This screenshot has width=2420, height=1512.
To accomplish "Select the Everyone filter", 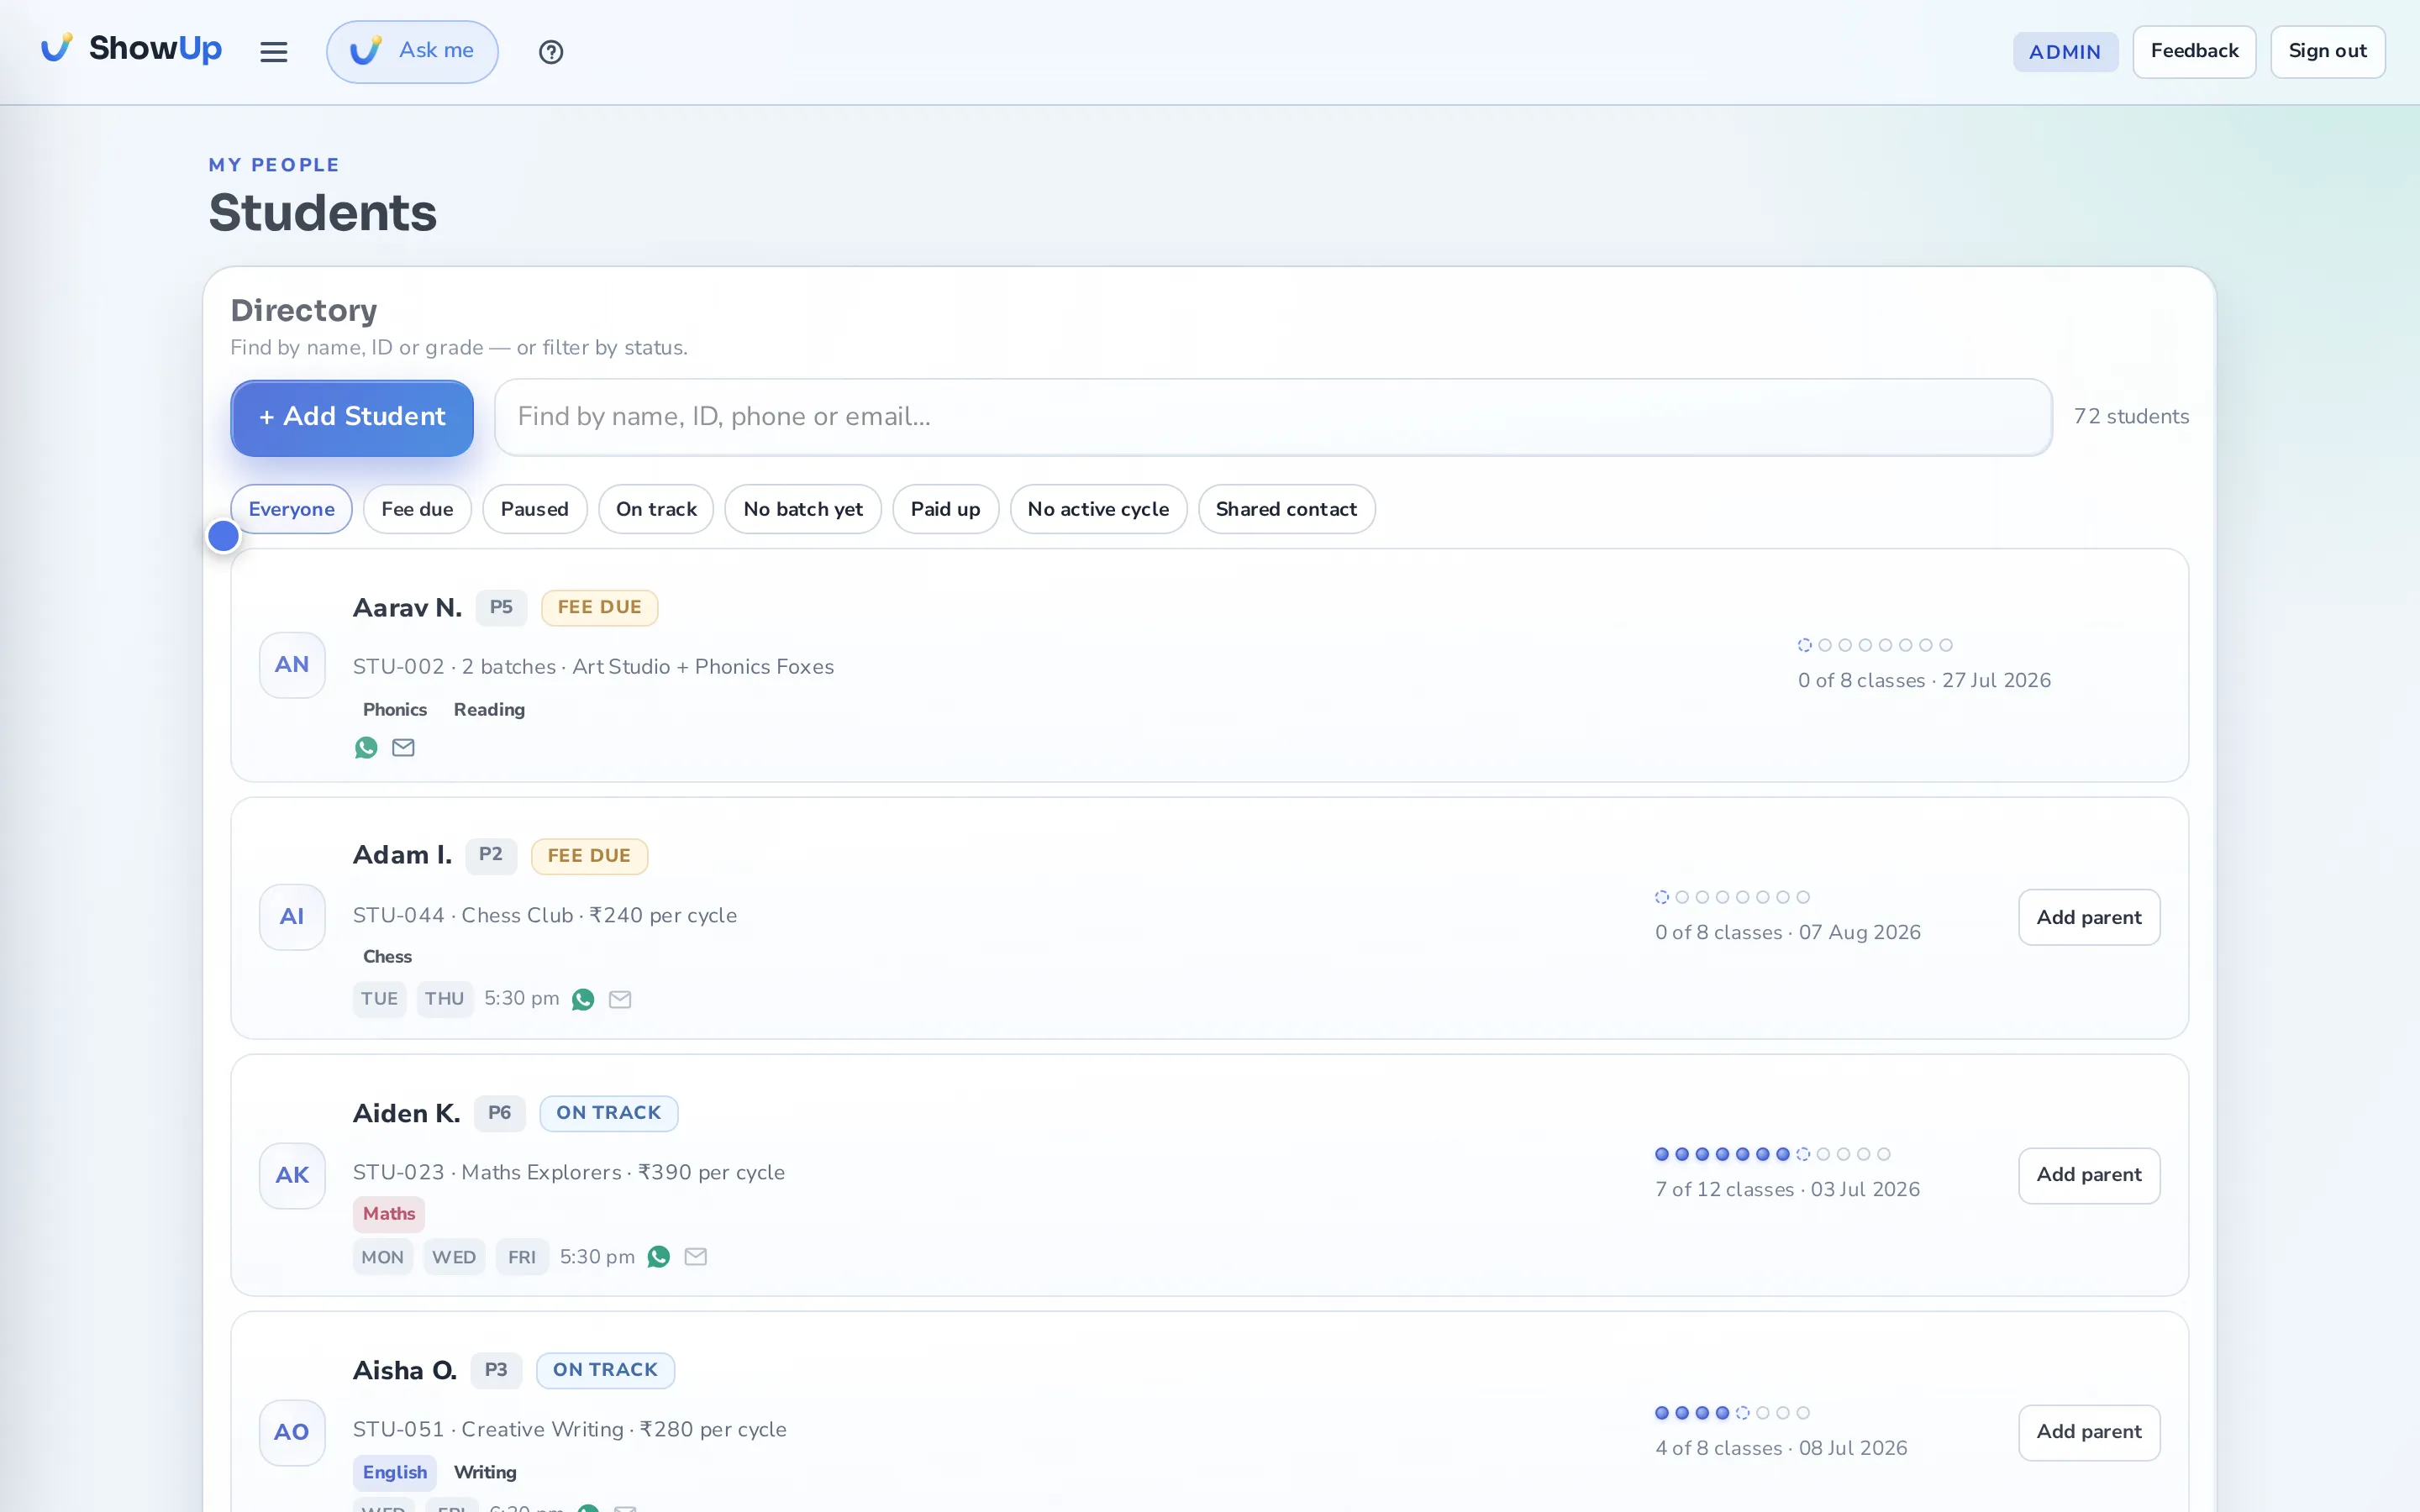I will (291, 509).
